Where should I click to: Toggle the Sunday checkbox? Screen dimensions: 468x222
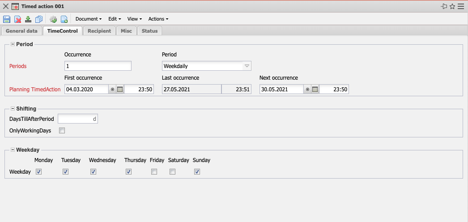point(197,171)
